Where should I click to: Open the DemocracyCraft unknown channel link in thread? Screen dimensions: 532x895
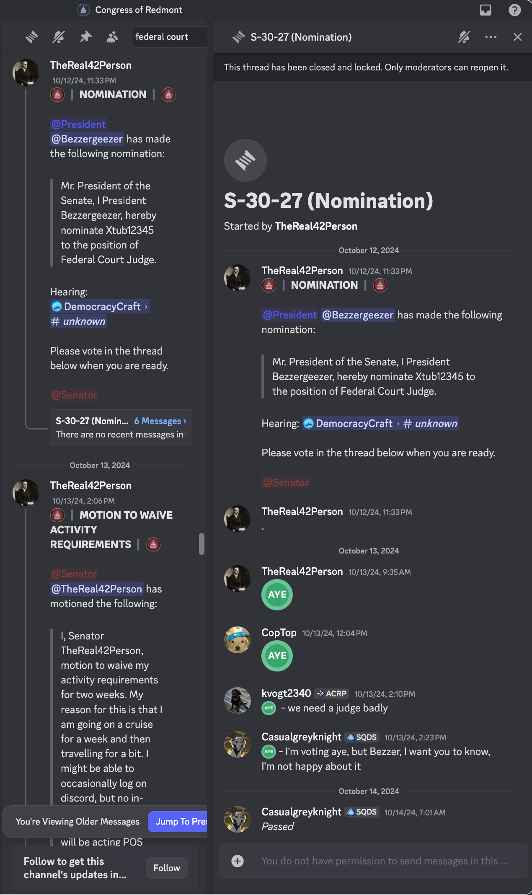(380, 423)
